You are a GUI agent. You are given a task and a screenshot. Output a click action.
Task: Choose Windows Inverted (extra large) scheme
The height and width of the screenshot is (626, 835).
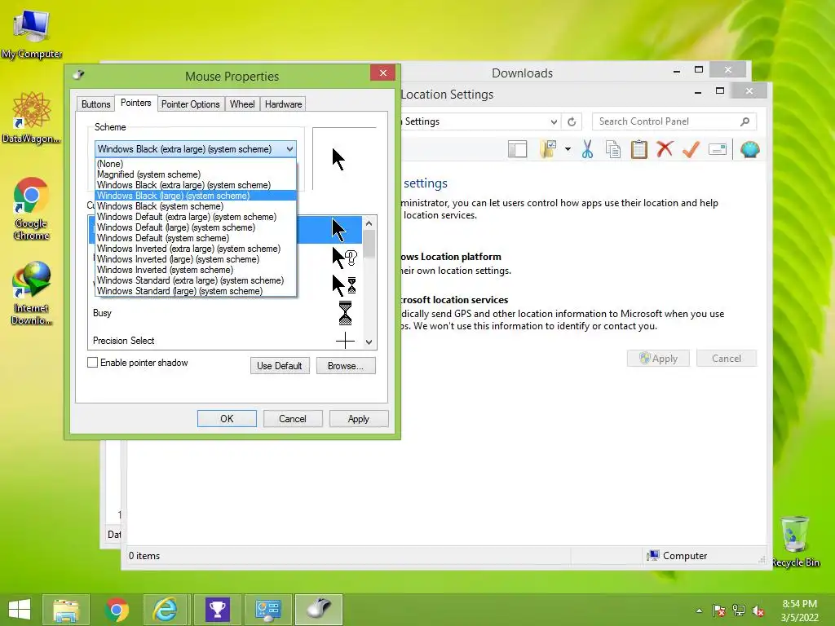click(x=196, y=249)
